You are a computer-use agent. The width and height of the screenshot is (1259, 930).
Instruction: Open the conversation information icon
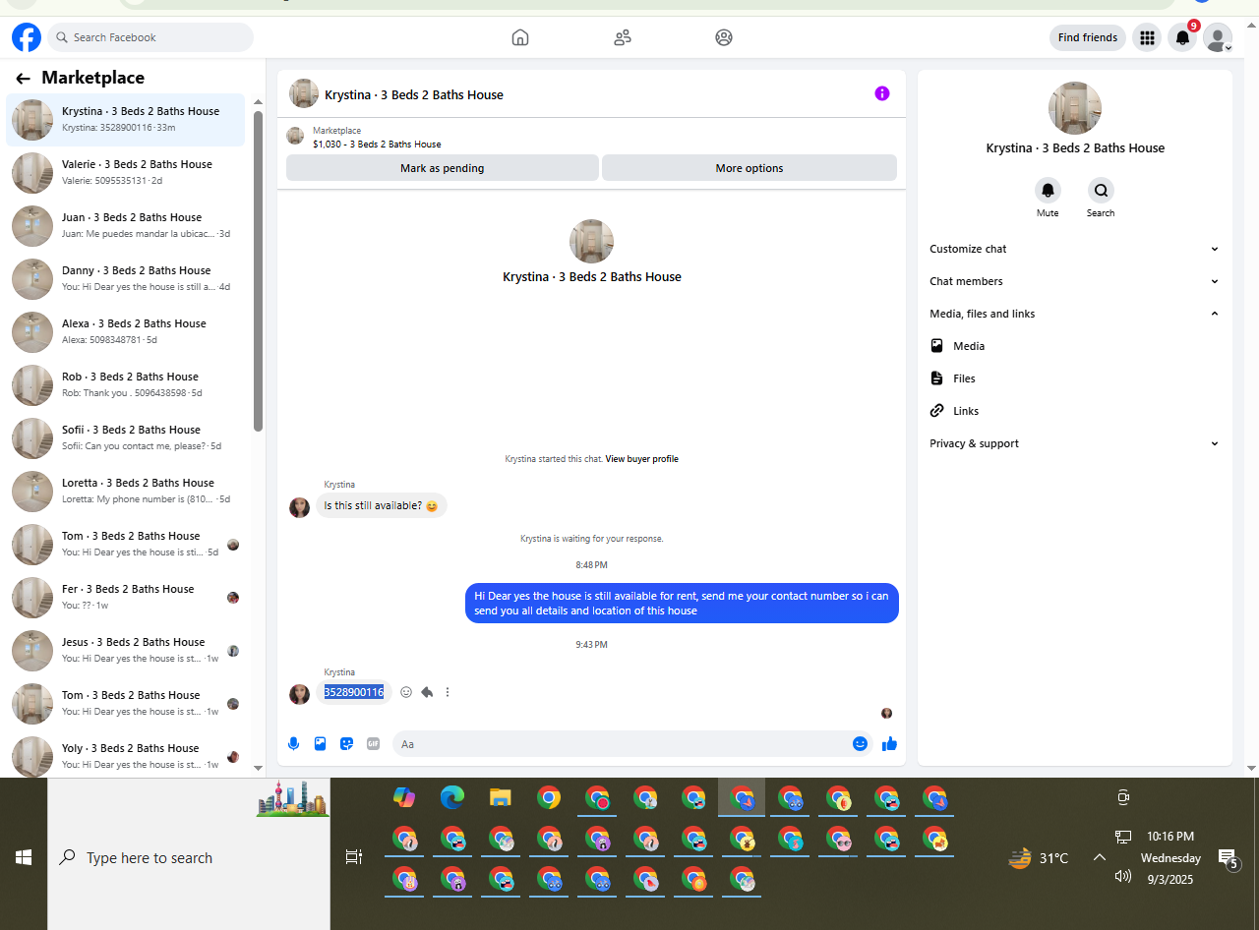[882, 93]
